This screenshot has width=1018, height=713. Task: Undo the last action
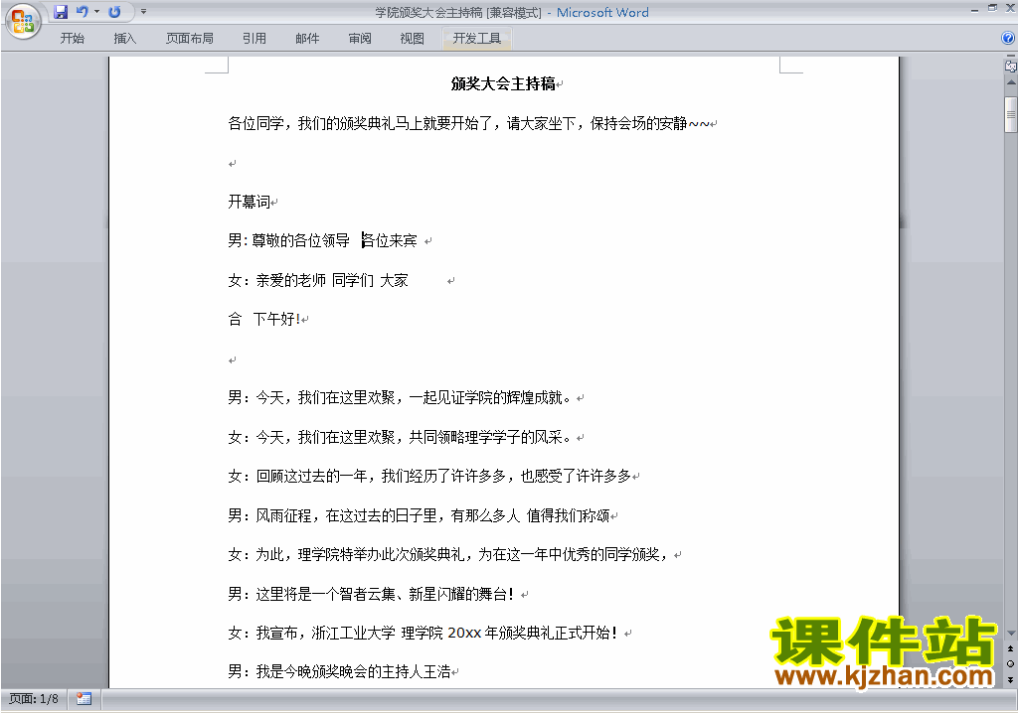pos(82,12)
